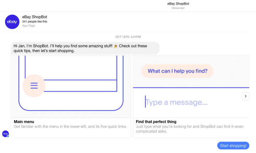Click the Main menu card description text
The image size is (256, 153).
click(x=70, y=127)
